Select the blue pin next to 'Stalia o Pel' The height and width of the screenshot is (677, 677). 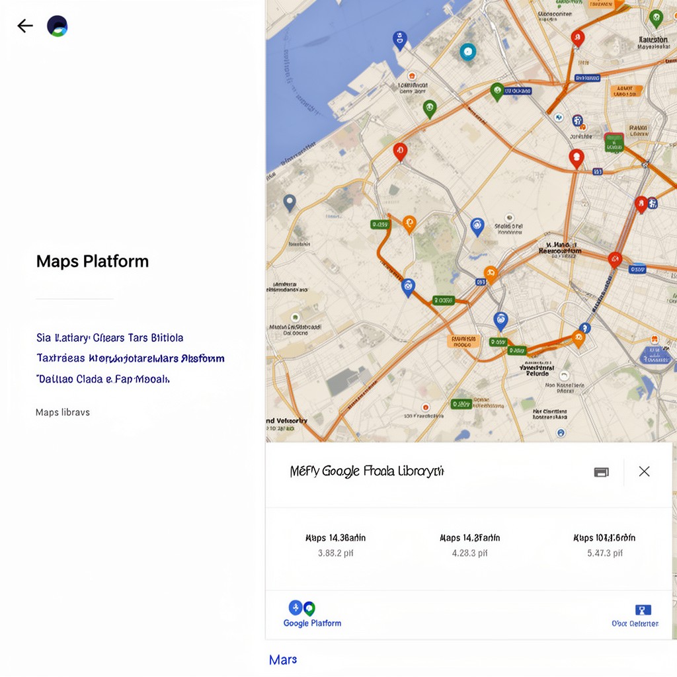(477, 227)
